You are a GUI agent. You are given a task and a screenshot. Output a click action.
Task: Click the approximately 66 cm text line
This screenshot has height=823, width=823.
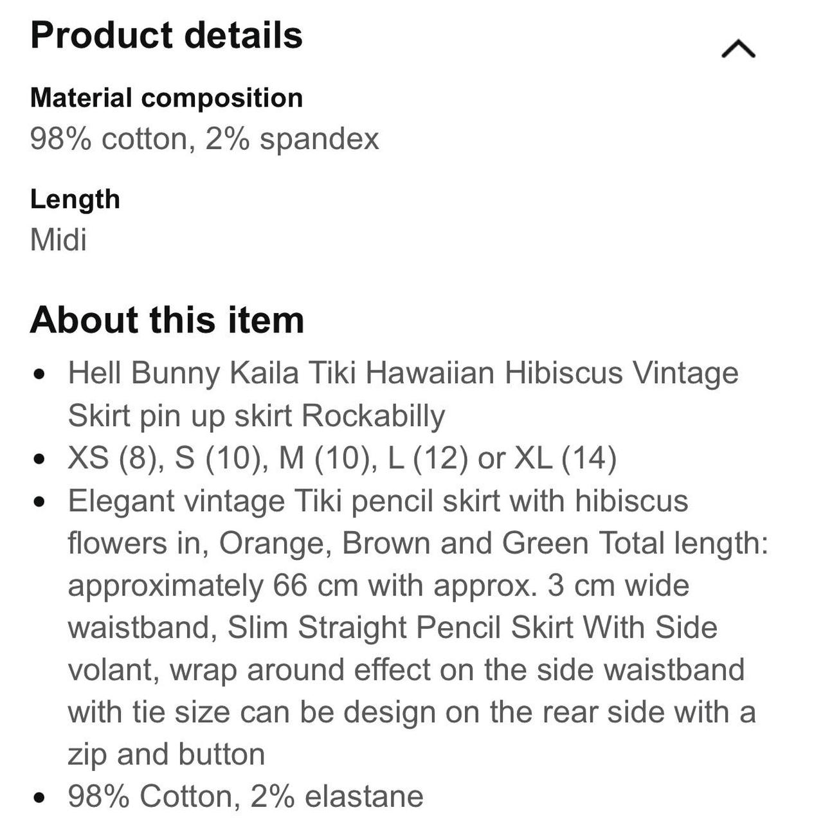click(x=379, y=586)
